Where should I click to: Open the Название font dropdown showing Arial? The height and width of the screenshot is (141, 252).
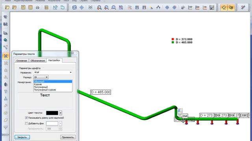53,72
